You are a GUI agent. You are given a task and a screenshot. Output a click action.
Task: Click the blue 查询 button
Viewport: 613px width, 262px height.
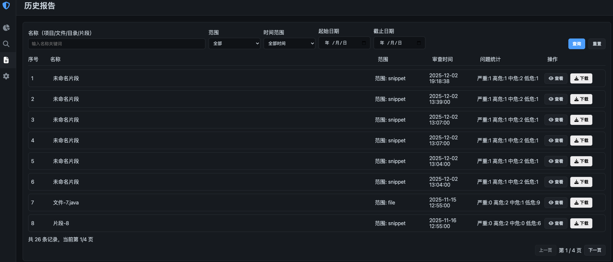[576, 44]
